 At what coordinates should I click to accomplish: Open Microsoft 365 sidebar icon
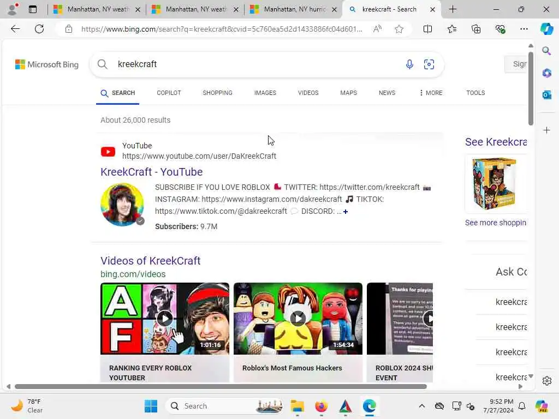coord(546,73)
